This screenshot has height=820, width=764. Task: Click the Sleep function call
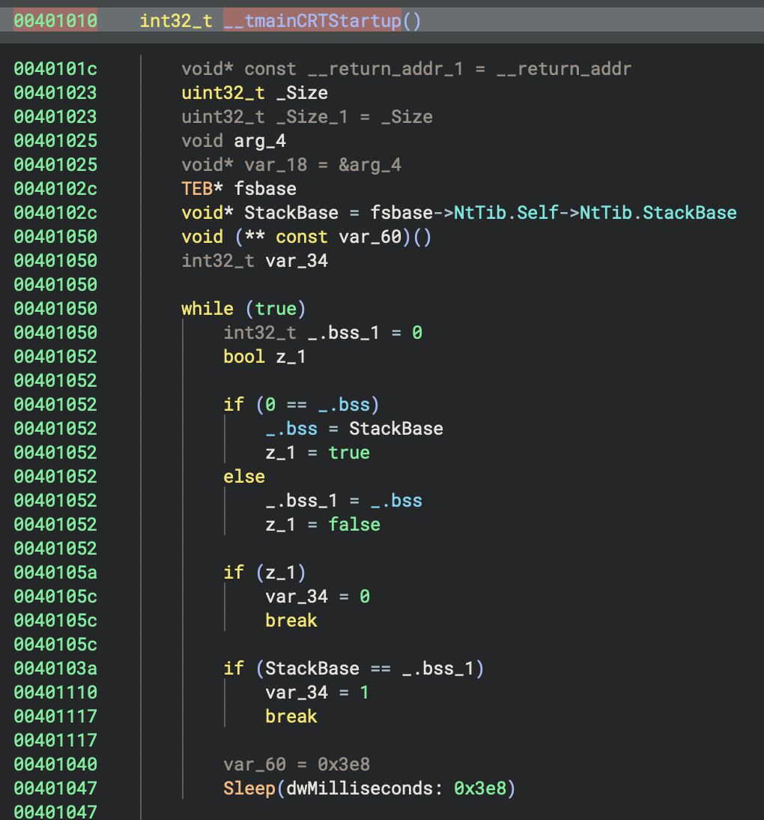249,789
